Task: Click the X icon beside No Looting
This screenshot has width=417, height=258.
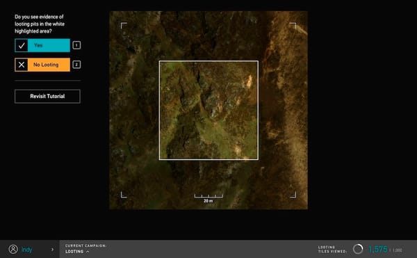Action: [22, 65]
